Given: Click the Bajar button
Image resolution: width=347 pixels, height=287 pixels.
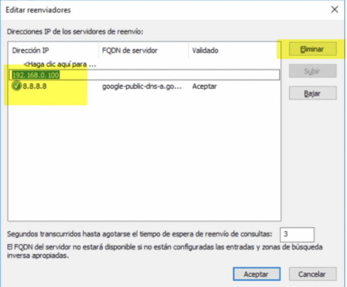Looking at the screenshot, I should (312, 93).
